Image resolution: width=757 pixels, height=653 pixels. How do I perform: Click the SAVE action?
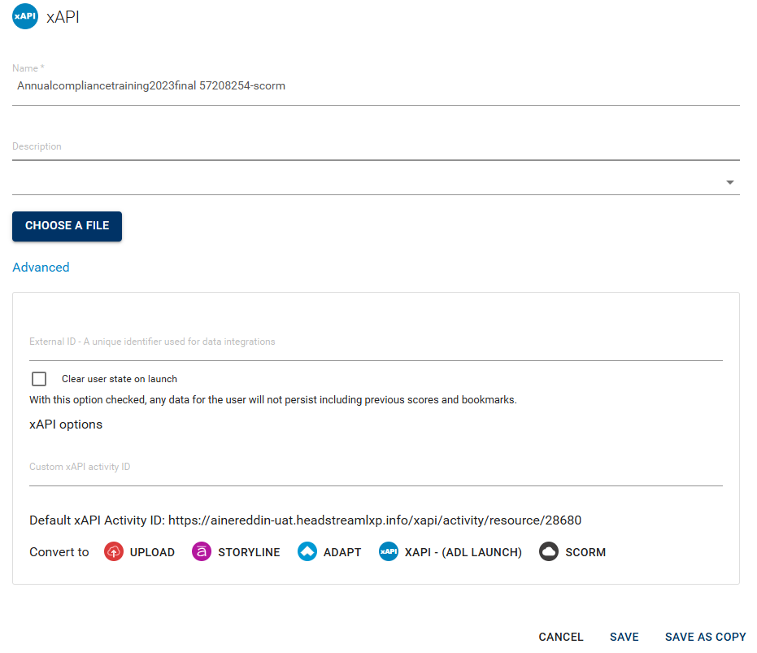(624, 637)
